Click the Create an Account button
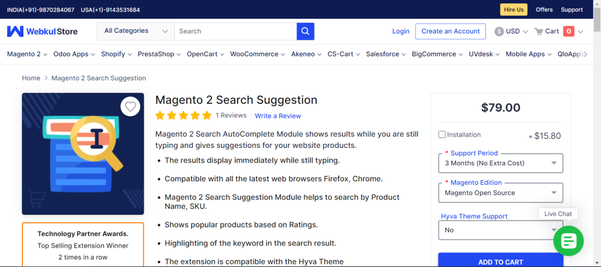The image size is (601, 267). point(450,31)
